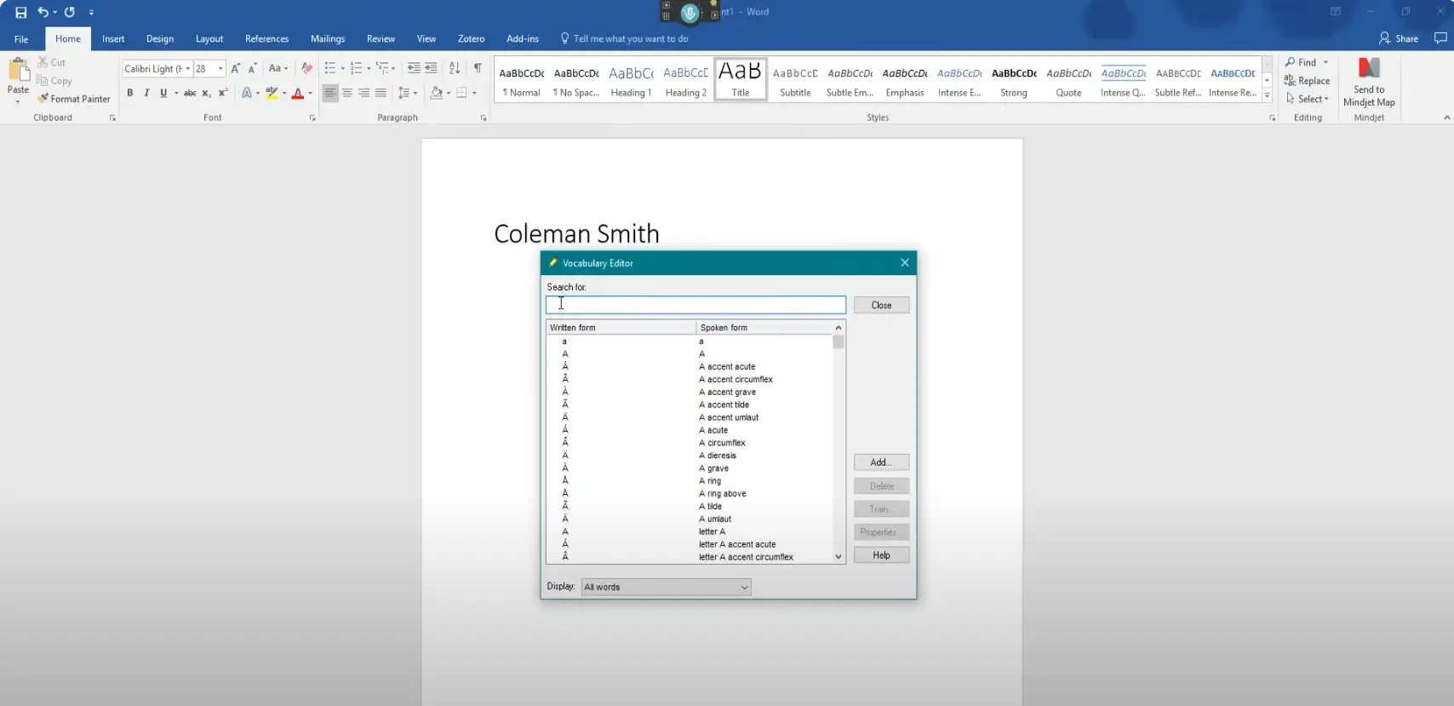Click the red font color swatch
Image resolution: width=1454 pixels, height=706 pixels.
pyautogui.click(x=297, y=93)
